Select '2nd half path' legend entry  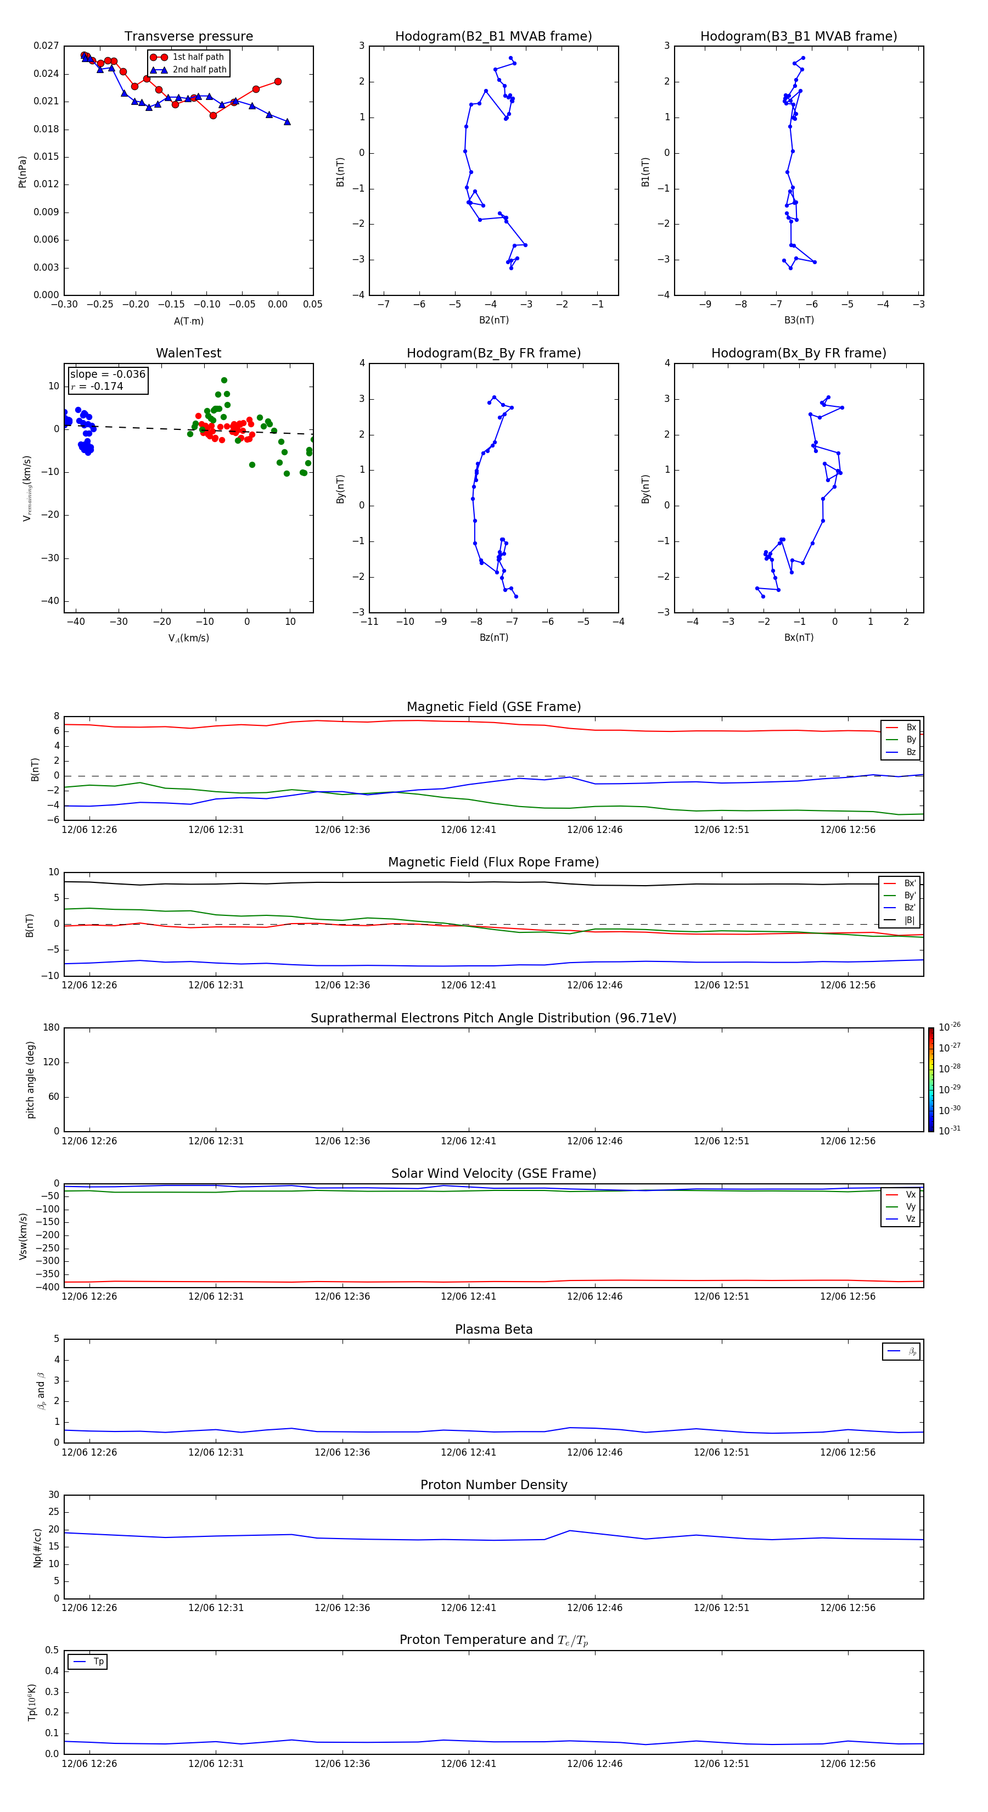click(x=188, y=70)
